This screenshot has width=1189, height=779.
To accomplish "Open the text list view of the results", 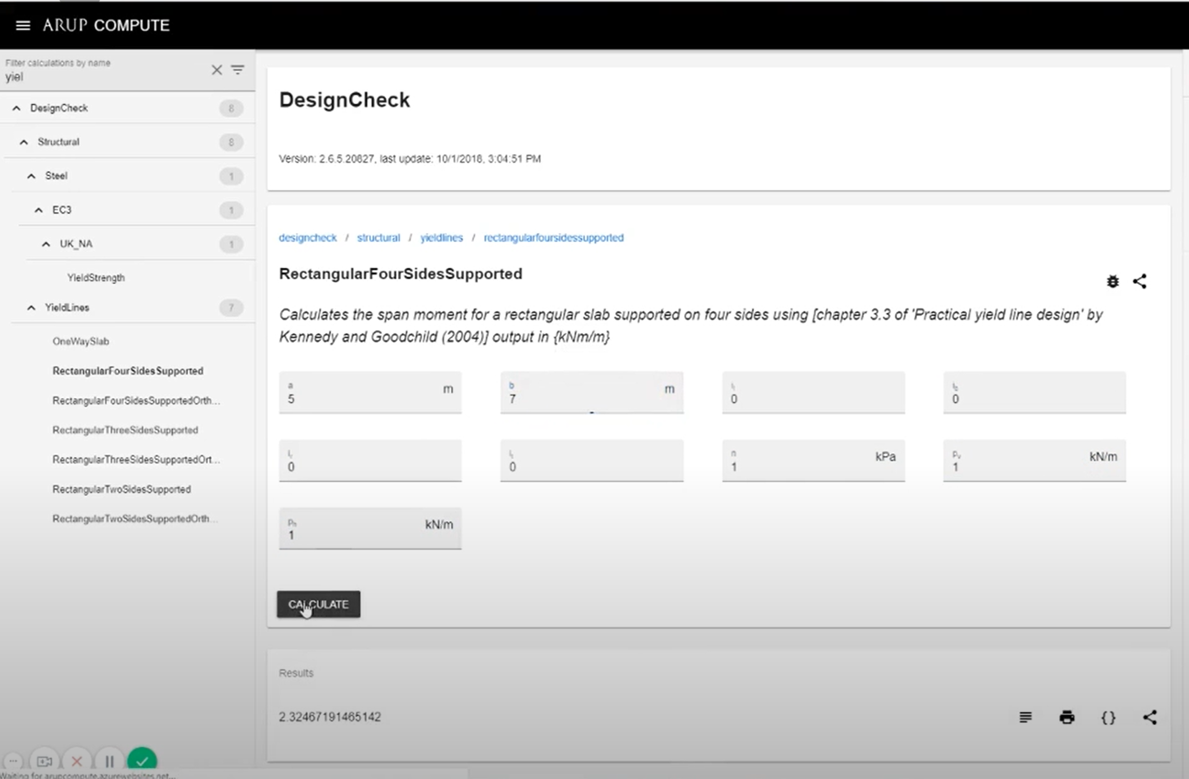I will 1025,717.
